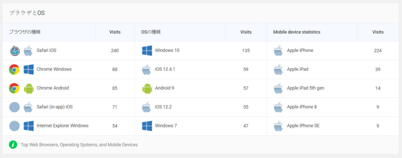This screenshot has height=158, width=402.
Task: Click the green Android icon beside Android 9
Action: point(147,88)
